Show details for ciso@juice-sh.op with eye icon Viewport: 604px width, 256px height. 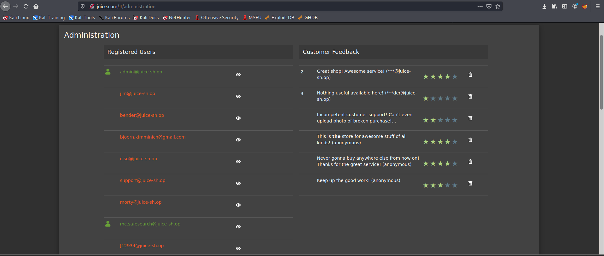pos(238,162)
